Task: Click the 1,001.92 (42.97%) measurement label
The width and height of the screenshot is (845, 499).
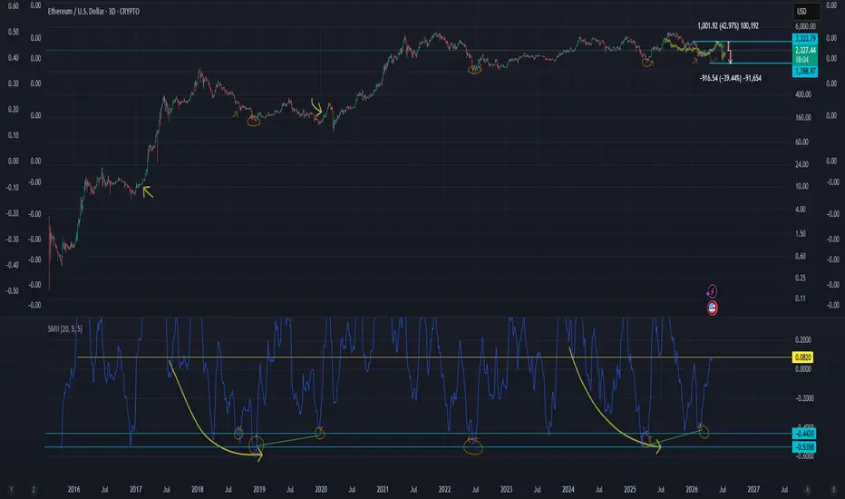Action: click(x=727, y=26)
